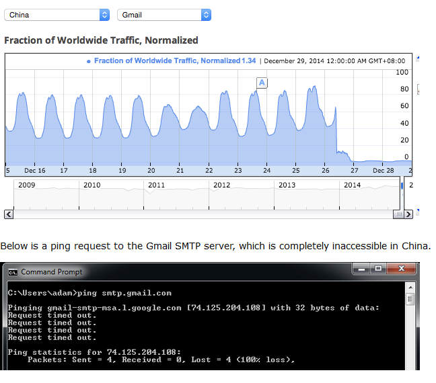This screenshot has height=383, width=436.
Task: Click the timeline scrollbar thumb handle
Action: pyautogui.click(x=398, y=214)
